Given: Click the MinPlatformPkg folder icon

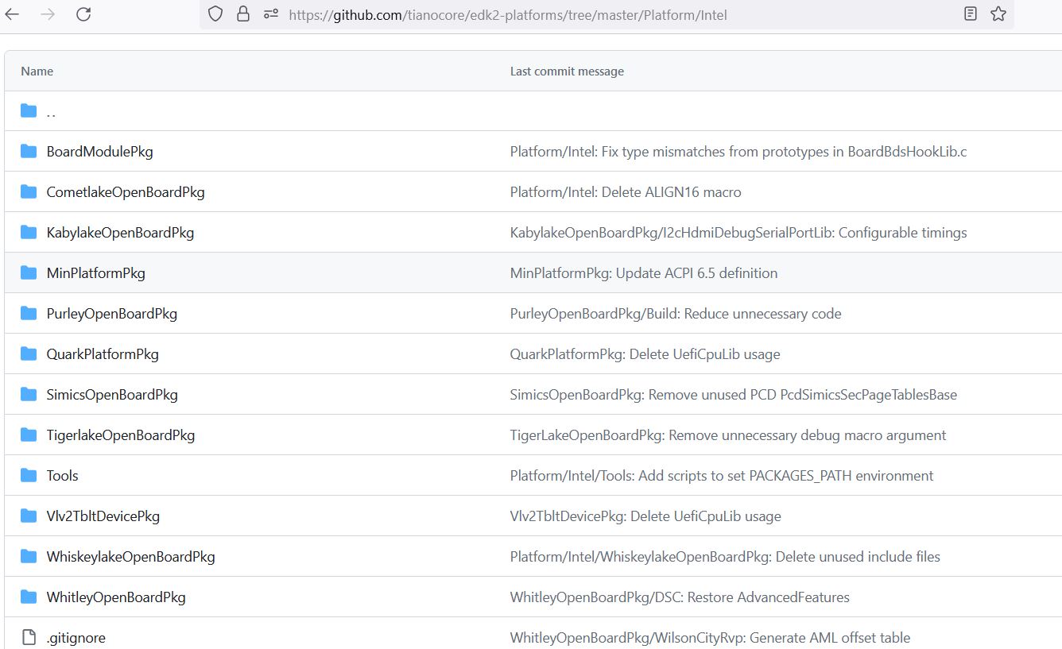Looking at the screenshot, I should tap(29, 272).
